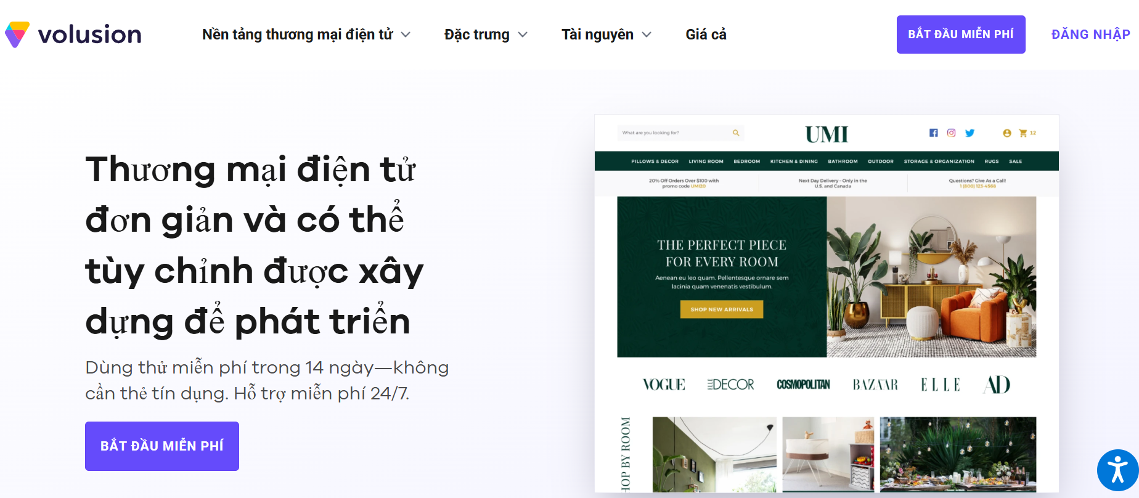The width and height of the screenshot is (1139, 498).
Task: Click the SHOP NEW ARRIVALS yellow button
Action: [x=721, y=309]
